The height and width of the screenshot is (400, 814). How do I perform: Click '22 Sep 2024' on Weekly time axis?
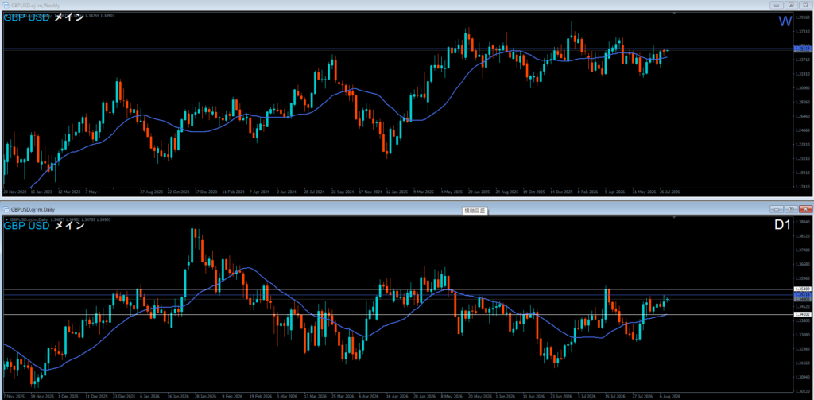click(x=343, y=192)
